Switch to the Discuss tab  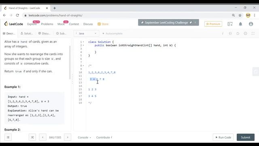(44, 33)
